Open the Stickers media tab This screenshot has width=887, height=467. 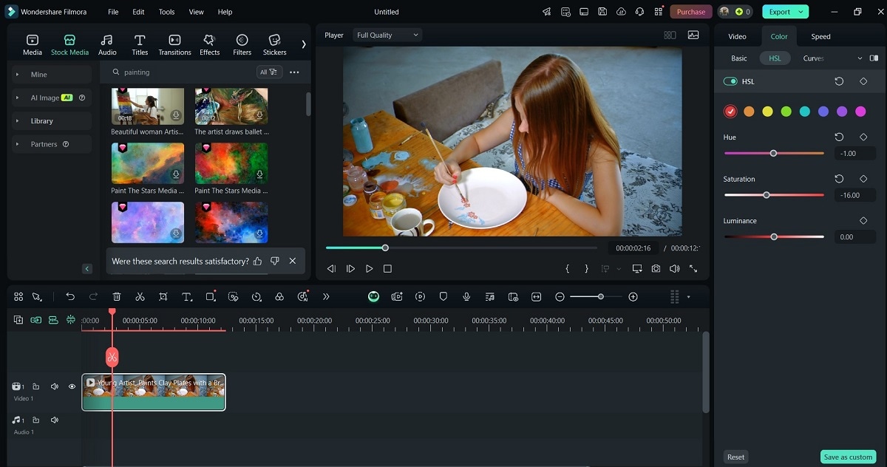(274, 44)
